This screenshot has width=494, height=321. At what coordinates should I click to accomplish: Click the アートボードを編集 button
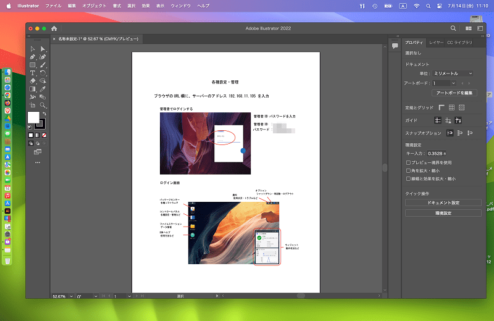point(454,93)
